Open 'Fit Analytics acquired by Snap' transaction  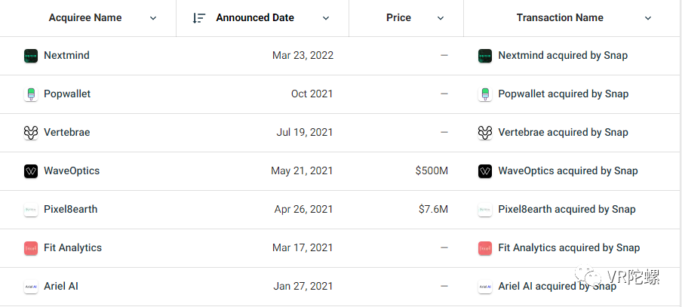point(569,248)
